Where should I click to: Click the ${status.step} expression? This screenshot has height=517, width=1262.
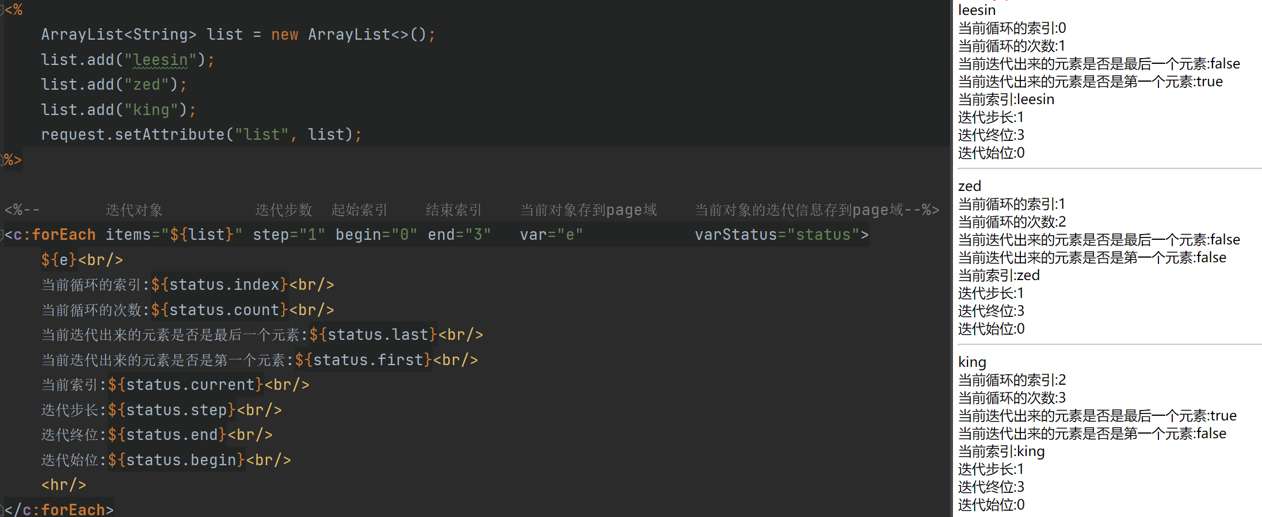(172, 410)
